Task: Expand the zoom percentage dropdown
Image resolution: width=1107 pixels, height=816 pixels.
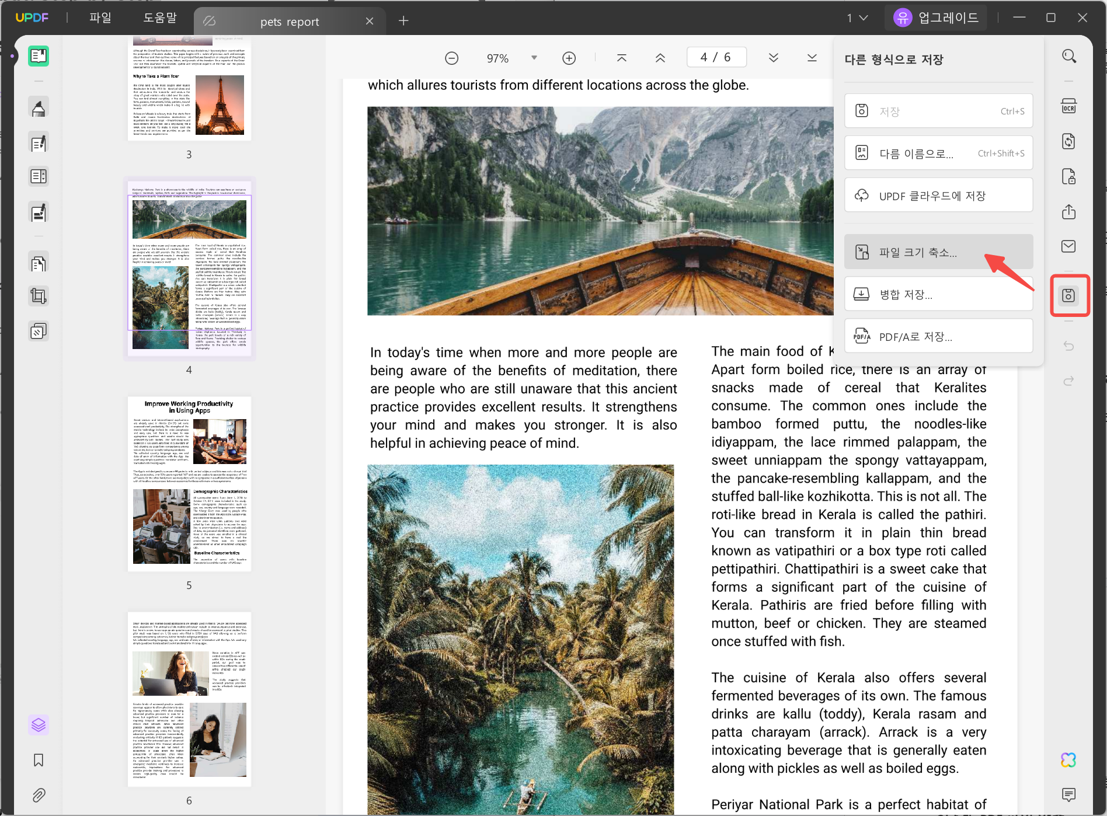Action: [534, 58]
